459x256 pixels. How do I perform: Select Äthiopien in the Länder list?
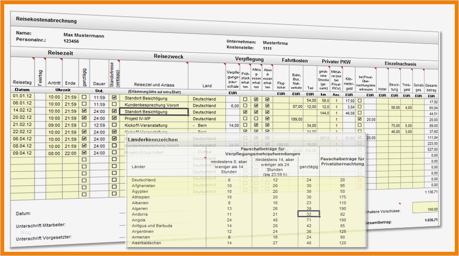[140, 197]
